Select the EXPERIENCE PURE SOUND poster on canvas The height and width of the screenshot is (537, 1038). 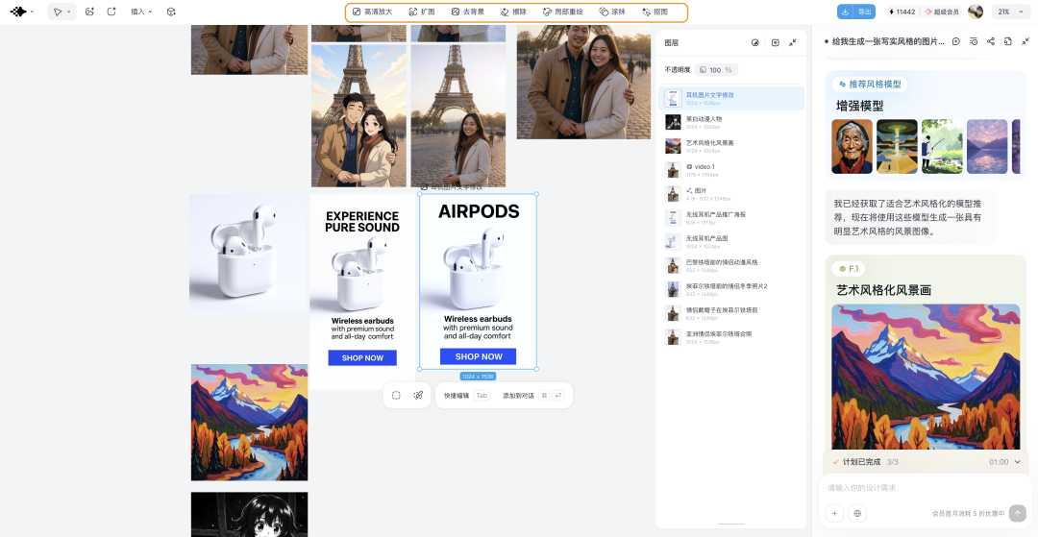(x=362, y=291)
